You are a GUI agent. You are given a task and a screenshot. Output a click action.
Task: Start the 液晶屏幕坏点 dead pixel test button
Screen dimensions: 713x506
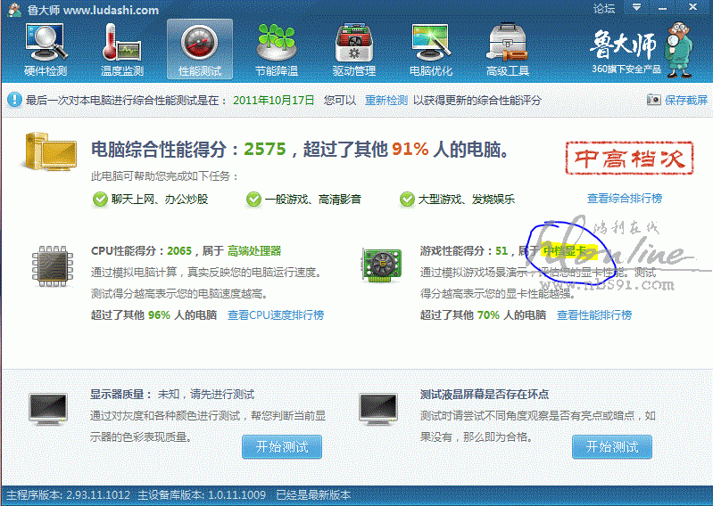click(x=612, y=447)
